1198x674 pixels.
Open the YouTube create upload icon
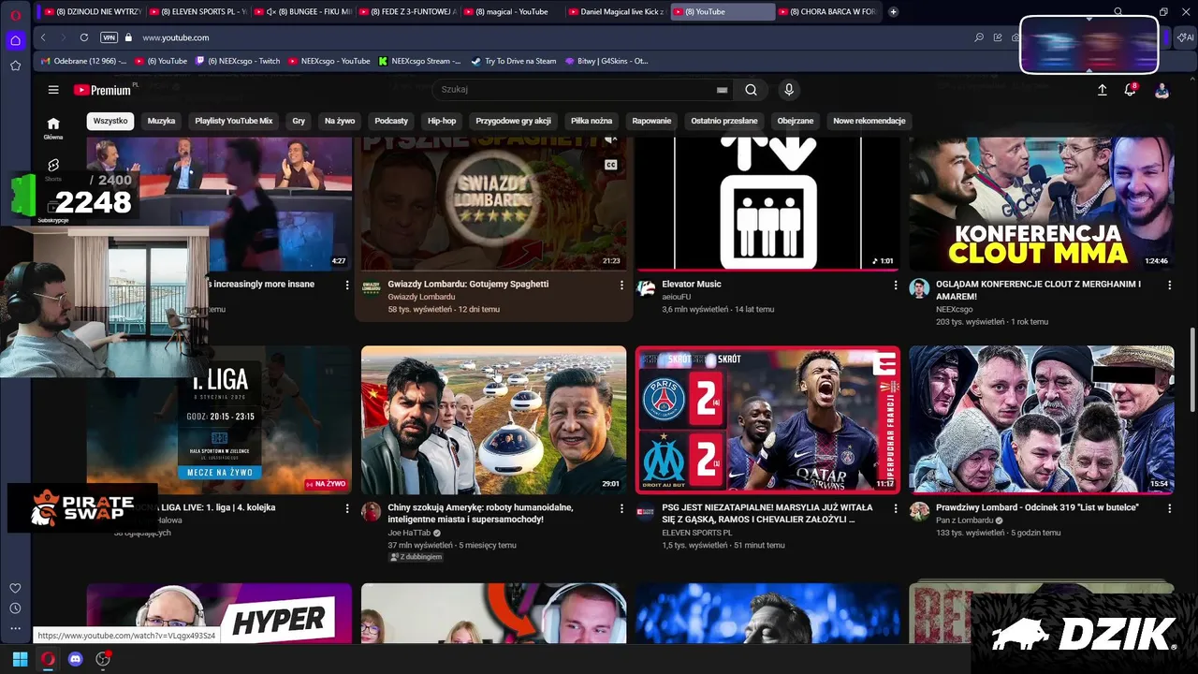click(x=1102, y=90)
